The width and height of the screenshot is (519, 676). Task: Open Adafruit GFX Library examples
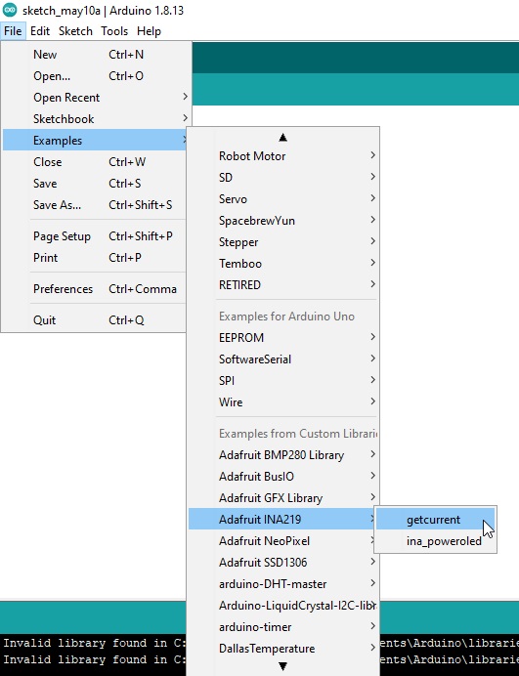(x=283, y=498)
